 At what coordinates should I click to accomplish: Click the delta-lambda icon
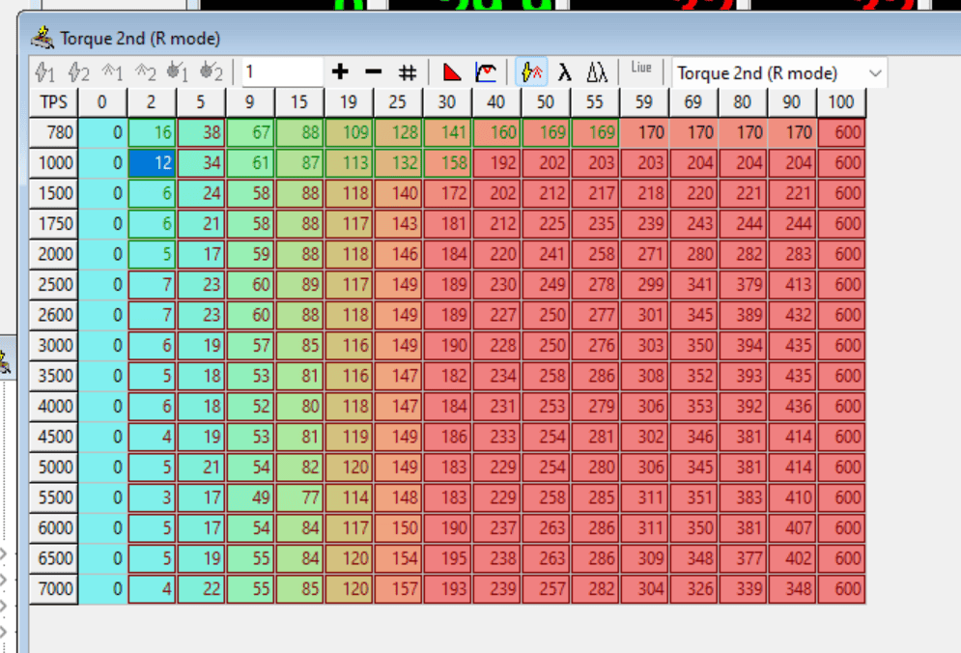(x=597, y=72)
